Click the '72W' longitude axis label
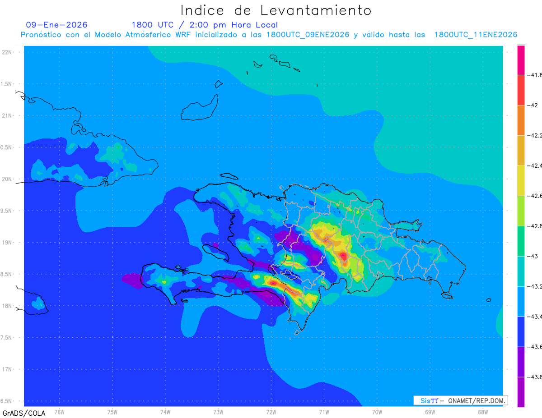 click(x=271, y=412)
